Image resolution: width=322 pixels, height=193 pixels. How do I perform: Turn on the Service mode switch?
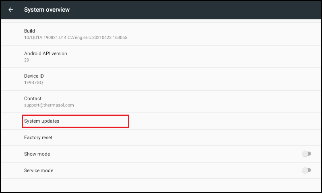coord(306,170)
